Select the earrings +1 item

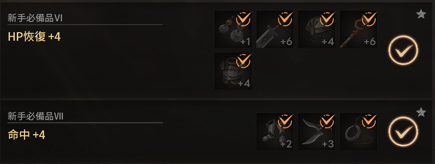[x=233, y=29]
